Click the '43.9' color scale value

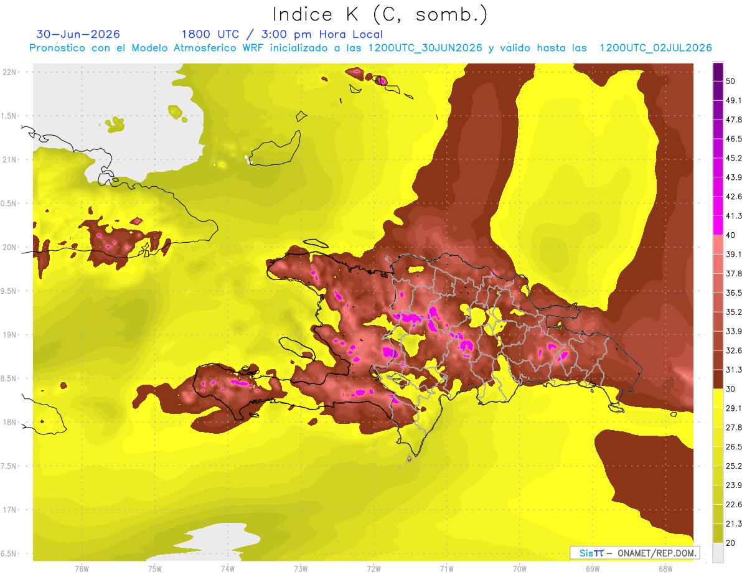pyautogui.click(x=734, y=177)
